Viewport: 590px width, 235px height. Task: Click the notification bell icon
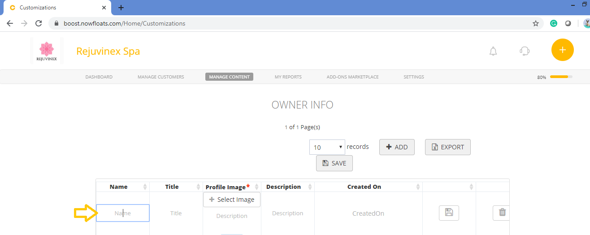(493, 51)
